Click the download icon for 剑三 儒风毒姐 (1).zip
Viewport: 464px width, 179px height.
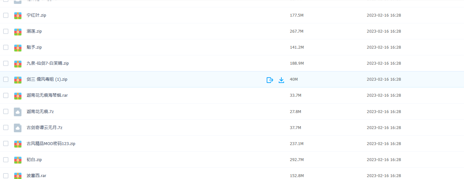click(x=281, y=80)
